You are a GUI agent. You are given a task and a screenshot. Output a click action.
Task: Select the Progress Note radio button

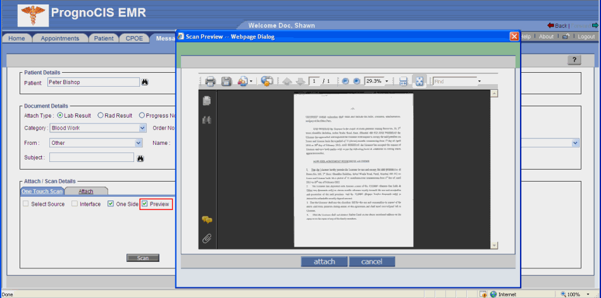pos(142,115)
